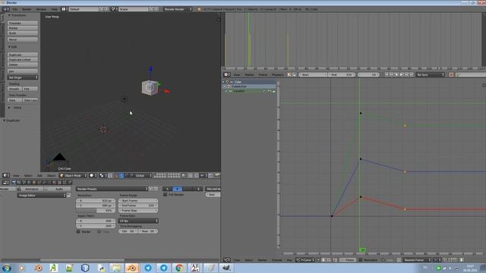486x273 pixels.
Task: Open the Render Presets dropdown
Action: 112,189
